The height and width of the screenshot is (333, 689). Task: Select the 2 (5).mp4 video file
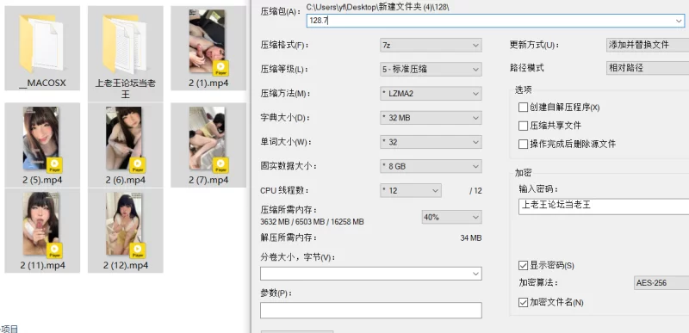pos(42,145)
